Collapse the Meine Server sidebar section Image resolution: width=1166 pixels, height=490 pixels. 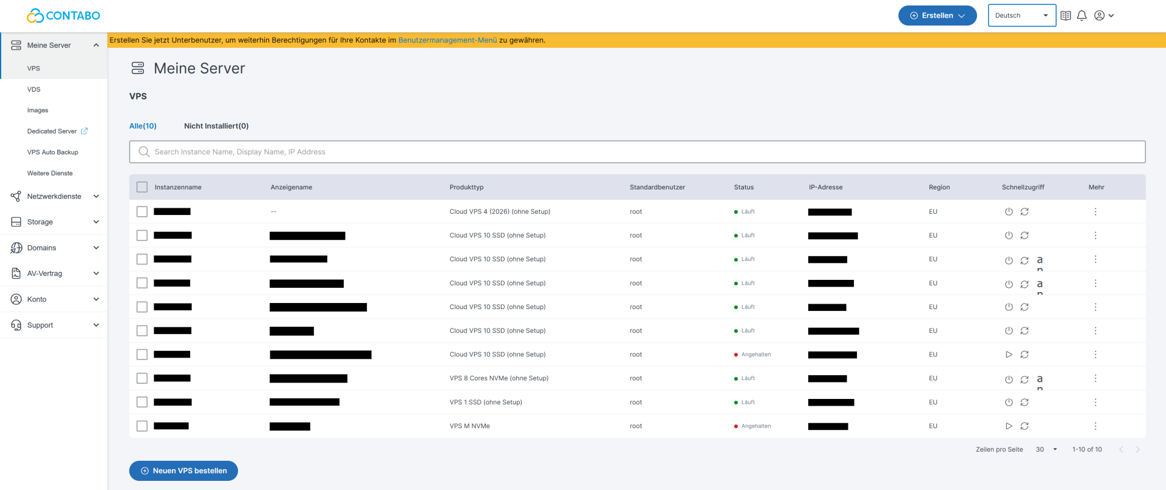click(54, 46)
